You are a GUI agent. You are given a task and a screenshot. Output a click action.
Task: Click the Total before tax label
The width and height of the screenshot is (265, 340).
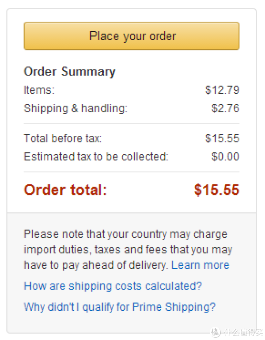coord(63,138)
